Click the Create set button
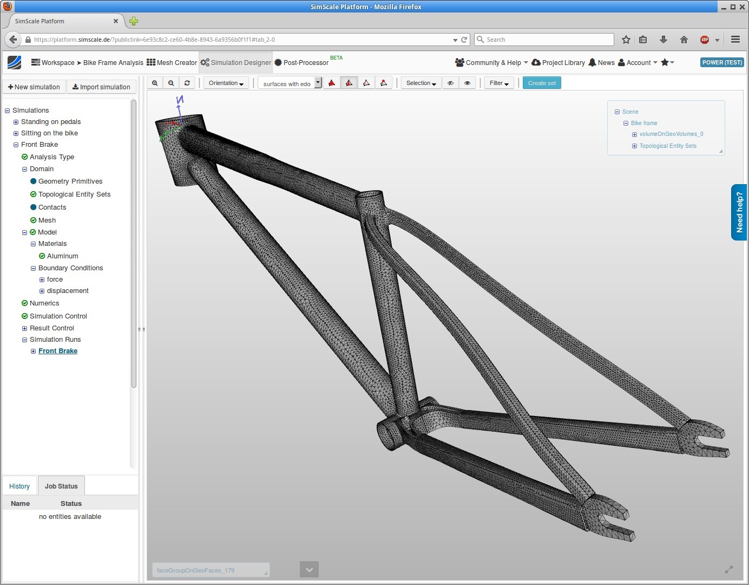Screen dimensions: 749x585 [x=542, y=83]
